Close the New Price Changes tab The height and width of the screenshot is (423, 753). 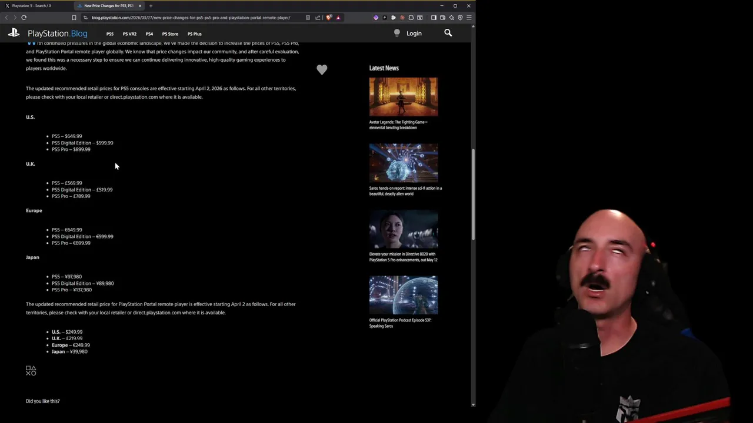click(140, 6)
